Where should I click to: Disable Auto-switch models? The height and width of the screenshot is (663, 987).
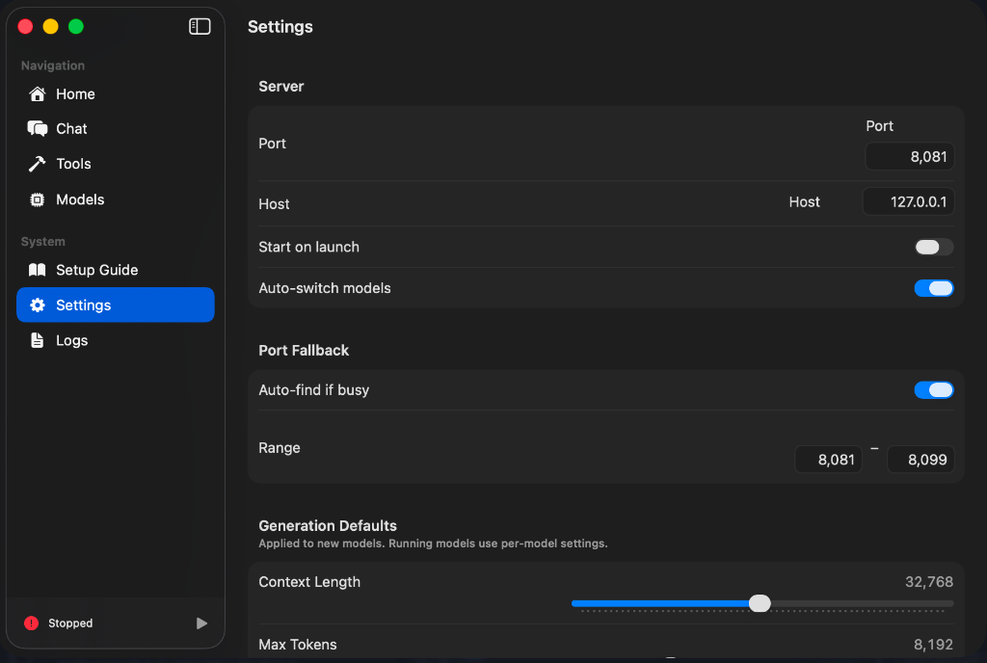pyautogui.click(x=933, y=287)
